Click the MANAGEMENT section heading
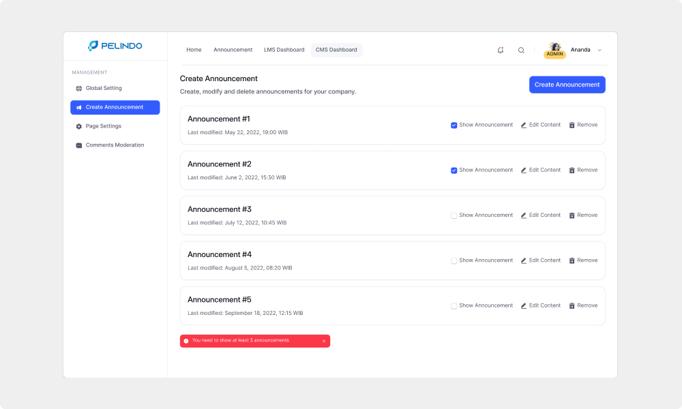 pyautogui.click(x=89, y=72)
